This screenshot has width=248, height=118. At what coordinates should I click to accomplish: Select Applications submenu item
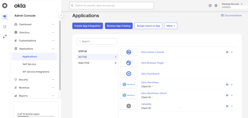coord(34,56)
